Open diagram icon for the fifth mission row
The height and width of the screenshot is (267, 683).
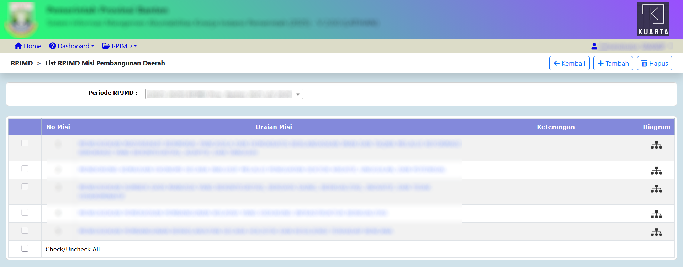pyautogui.click(x=656, y=233)
